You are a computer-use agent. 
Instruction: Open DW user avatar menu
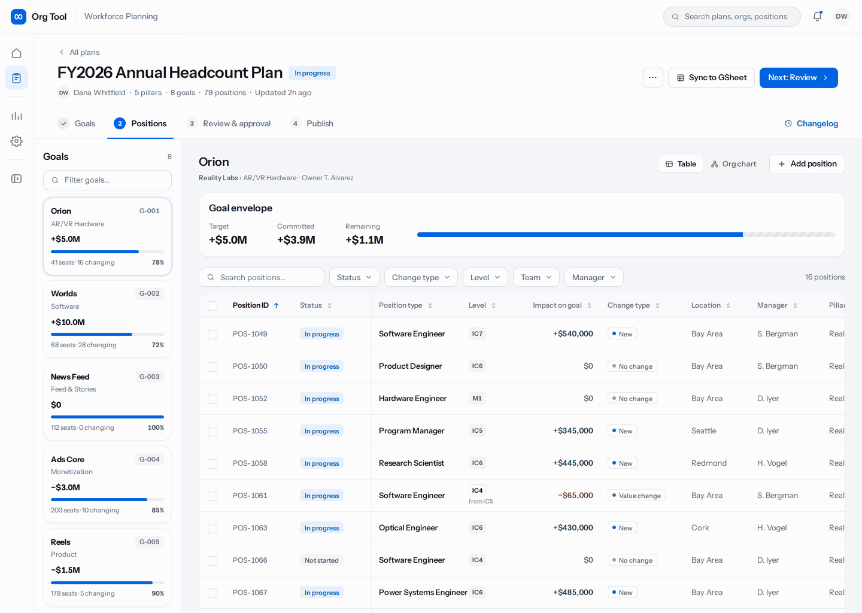pos(842,17)
